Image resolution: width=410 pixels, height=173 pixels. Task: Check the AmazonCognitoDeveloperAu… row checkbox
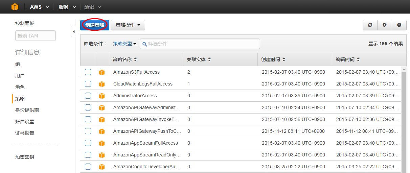(88, 167)
